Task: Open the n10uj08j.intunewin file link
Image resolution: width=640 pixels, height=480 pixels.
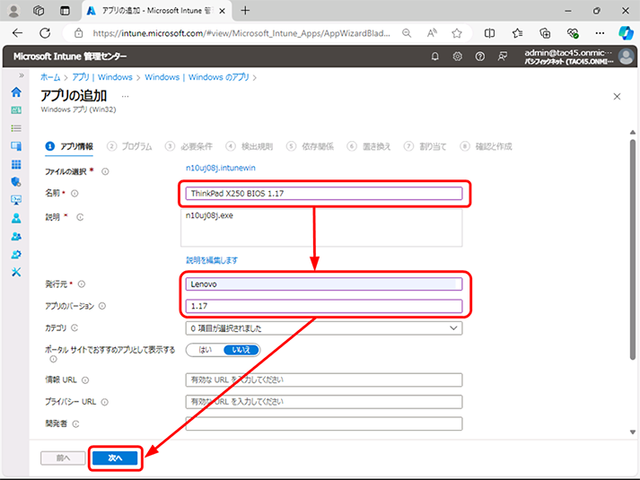Action: pyautogui.click(x=221, y=168)
